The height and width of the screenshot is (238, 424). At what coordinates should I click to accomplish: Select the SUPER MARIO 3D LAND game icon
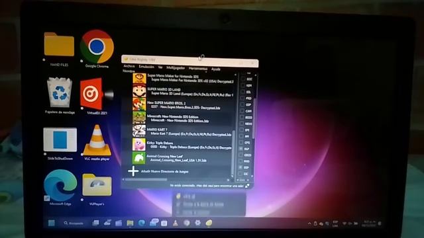point(139,91)
